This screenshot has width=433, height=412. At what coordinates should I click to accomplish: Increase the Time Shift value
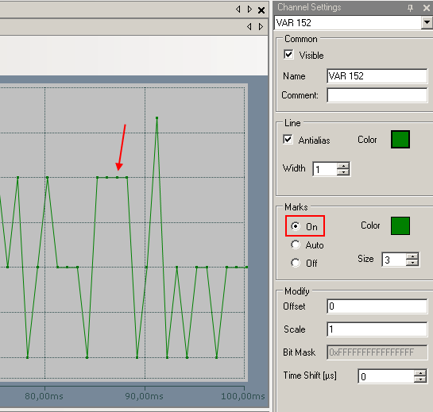pos(420,373)
